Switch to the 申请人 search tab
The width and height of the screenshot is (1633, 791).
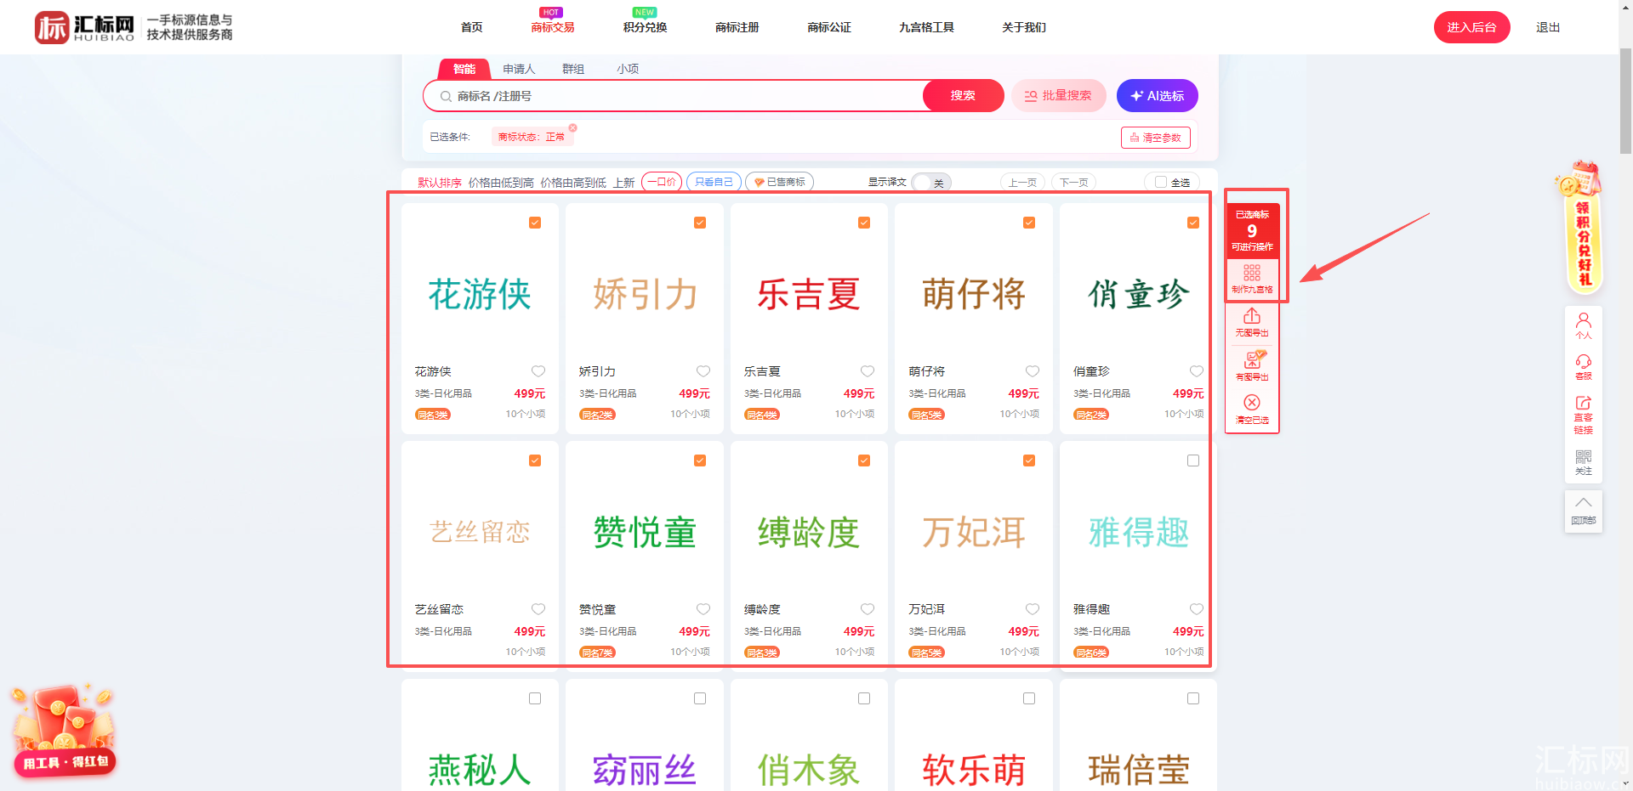coord(519,69)
